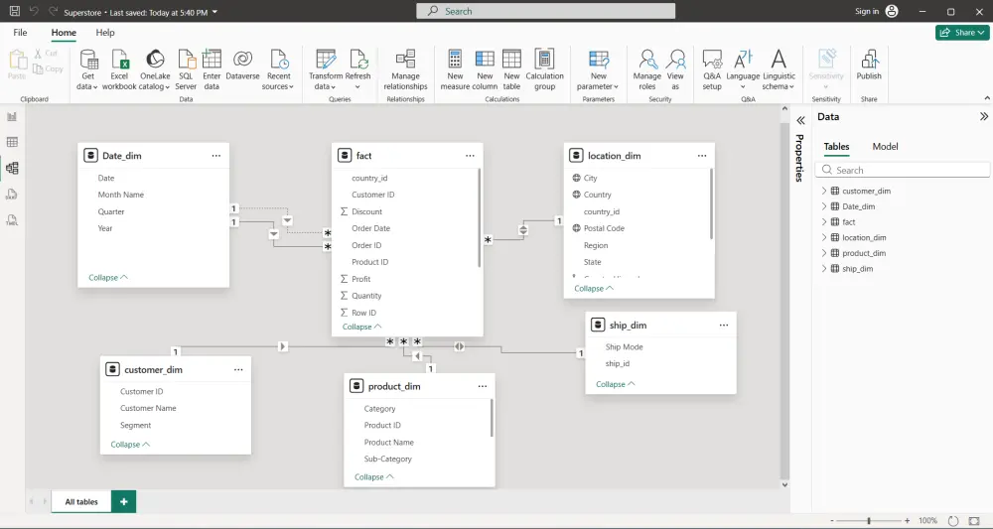Switch to the Model tab in the Data pane
Viewport: 993px width, 529px height.
(x=885, y=146)
